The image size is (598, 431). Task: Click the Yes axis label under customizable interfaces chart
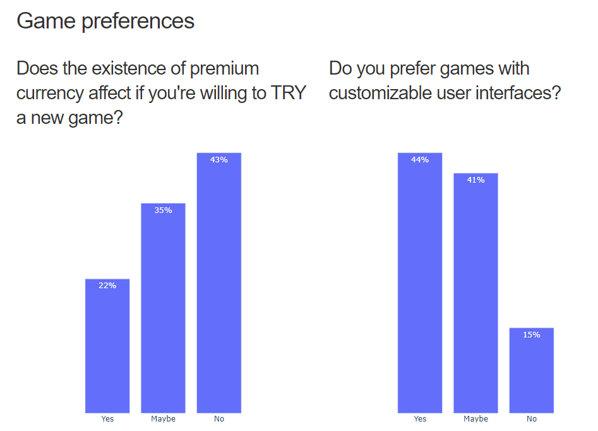click(420, 419)
